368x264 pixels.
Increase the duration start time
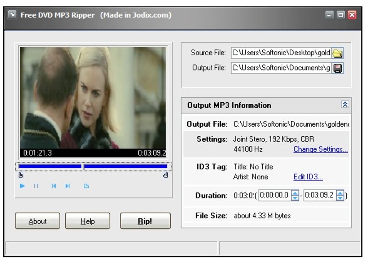[x=295, y=192]
